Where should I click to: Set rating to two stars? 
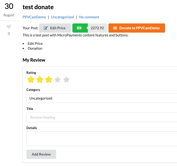click(40, 80)
